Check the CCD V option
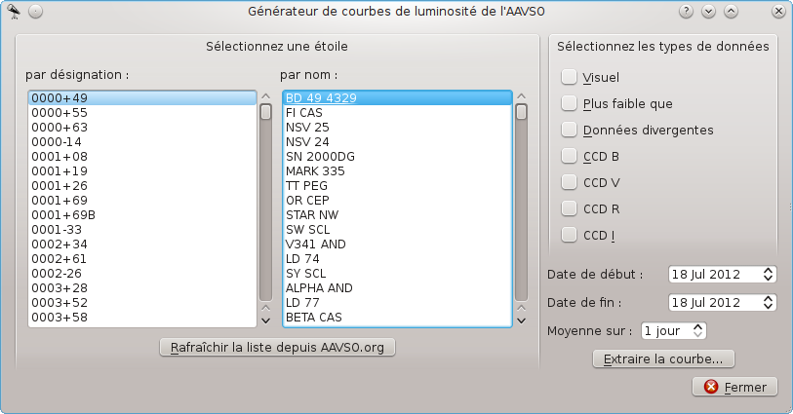The height and width of the screenshot is (414, 793). [x=570, y=182]
